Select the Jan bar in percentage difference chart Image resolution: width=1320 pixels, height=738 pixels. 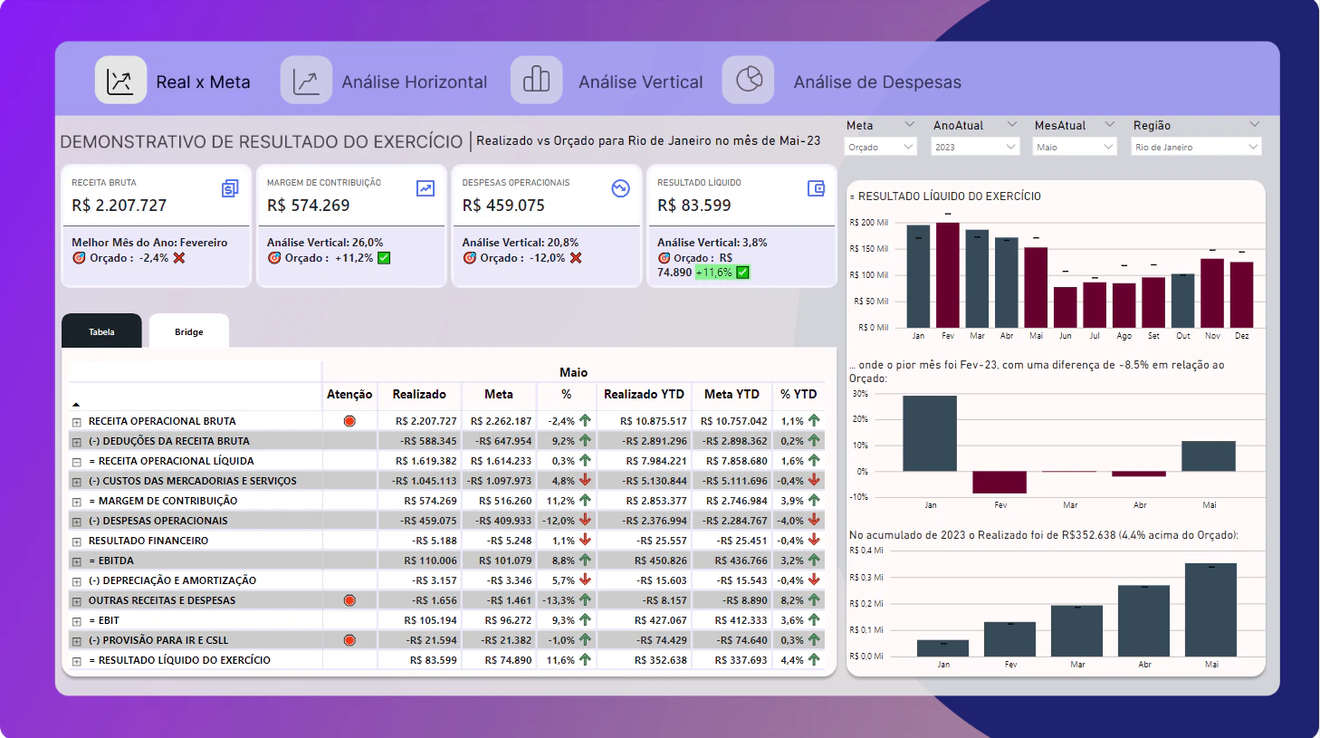click(930, 434)
